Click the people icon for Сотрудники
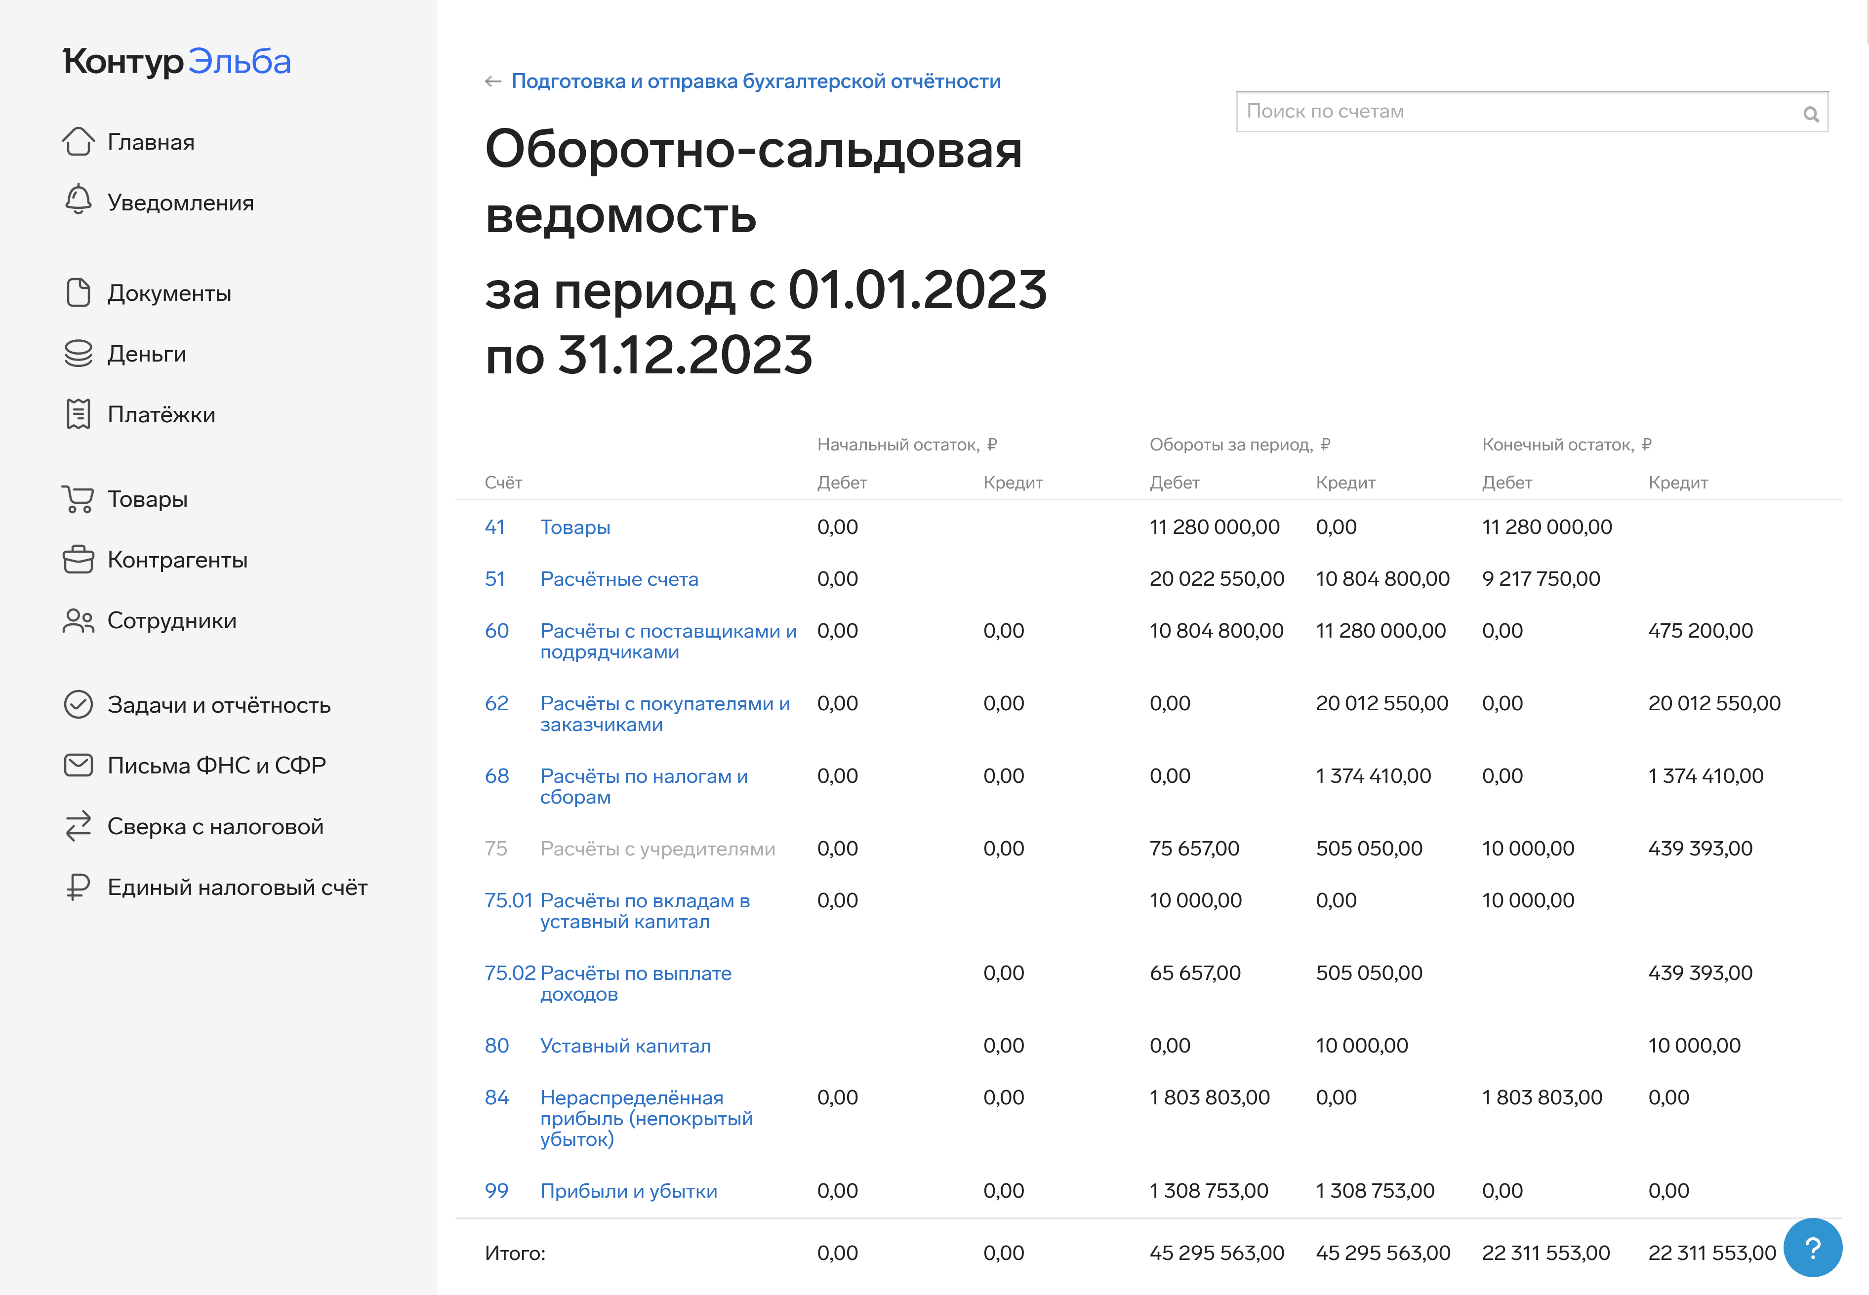 pyautogui.click(x=78, y=621)
